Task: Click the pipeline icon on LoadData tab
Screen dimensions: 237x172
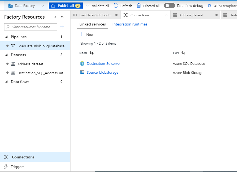Action: pos(75,15)
